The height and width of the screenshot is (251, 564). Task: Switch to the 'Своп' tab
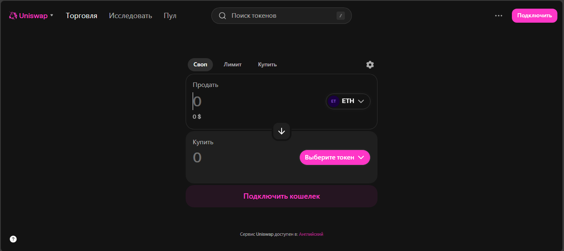point(200,65)
